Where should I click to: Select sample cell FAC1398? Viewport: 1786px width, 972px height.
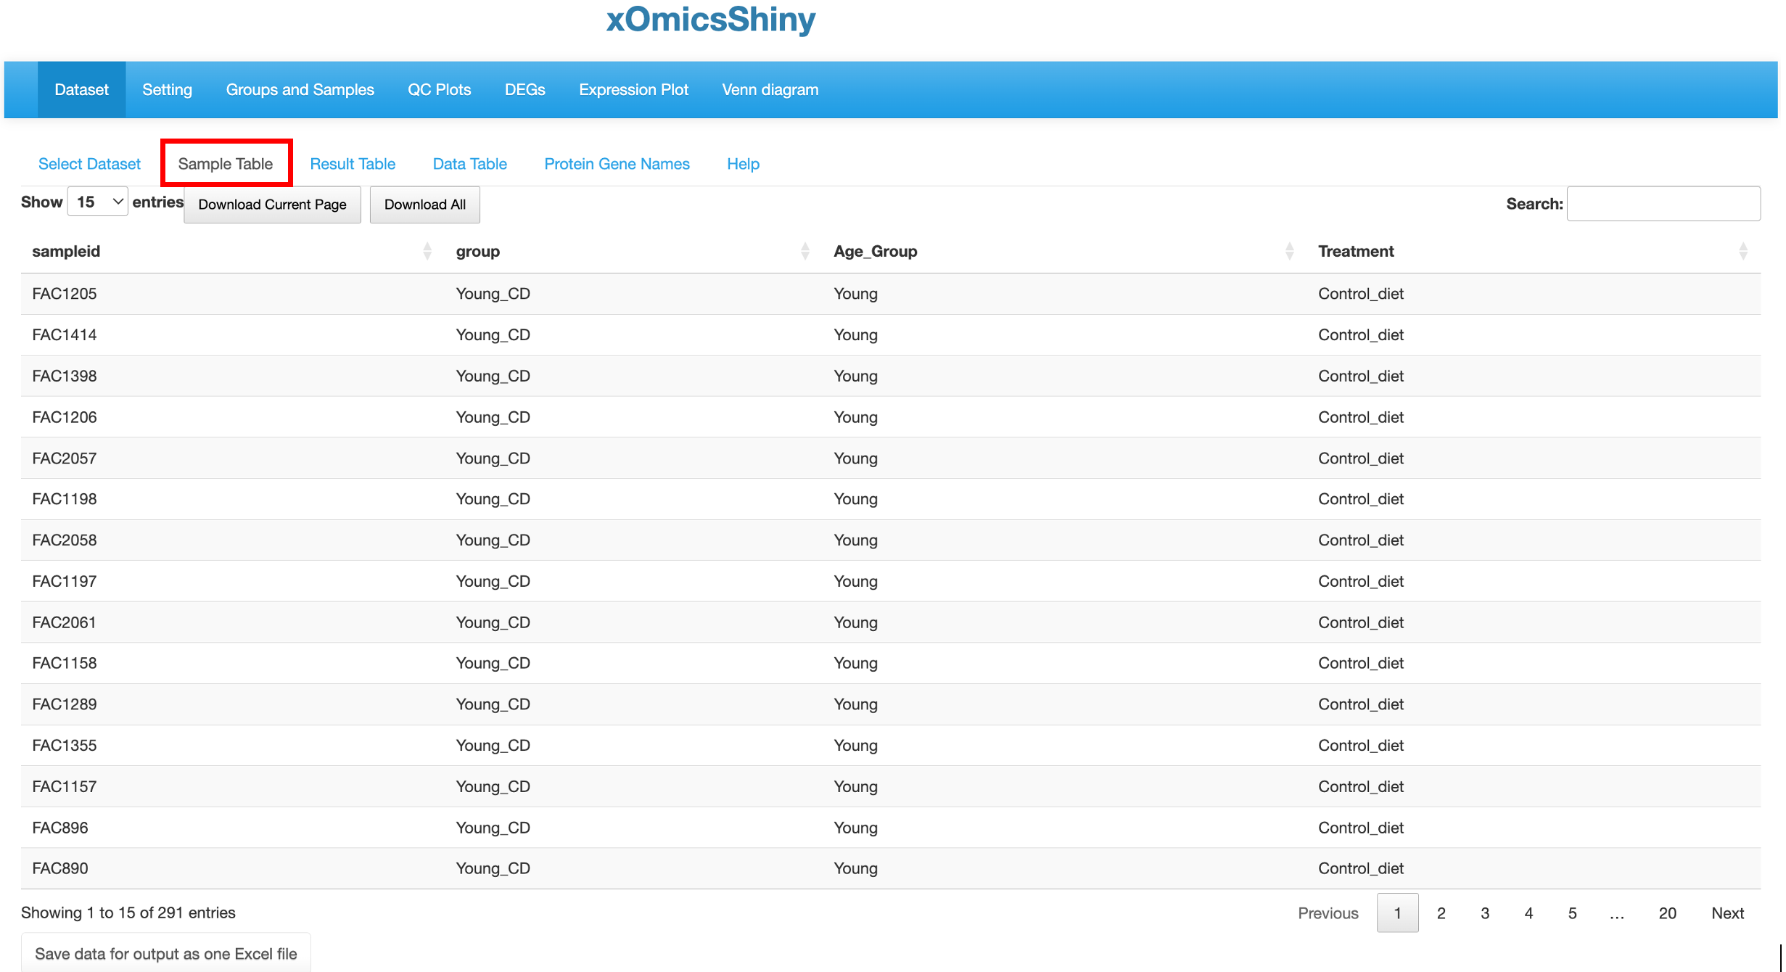(x=65, y=376)
